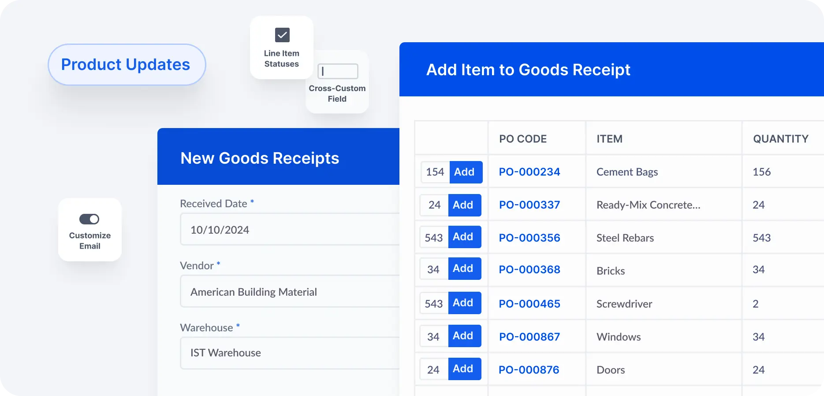Open purchase order PO-000876 link
824x396 pixels.
click(x=529, y=370)
